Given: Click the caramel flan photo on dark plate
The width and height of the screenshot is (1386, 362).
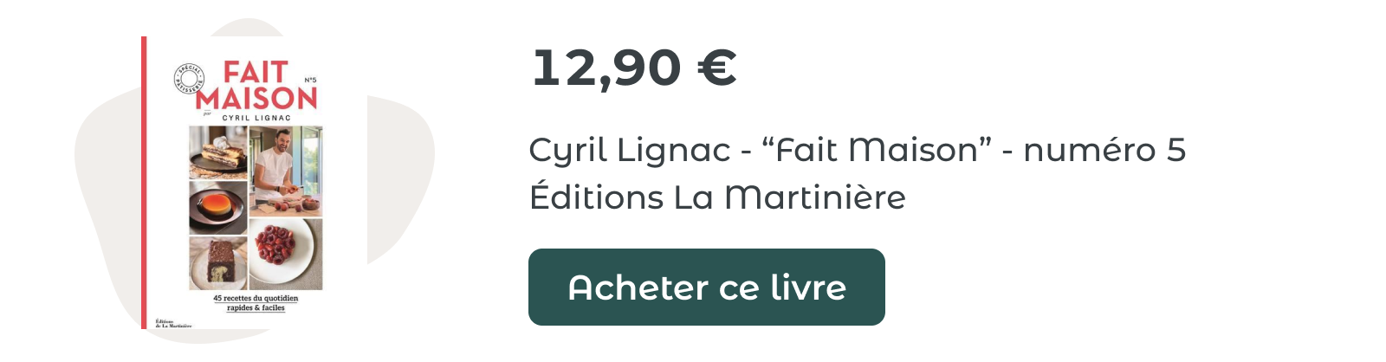Looking at the screenshot, I should pyautogui.click(x=218, y=208).
